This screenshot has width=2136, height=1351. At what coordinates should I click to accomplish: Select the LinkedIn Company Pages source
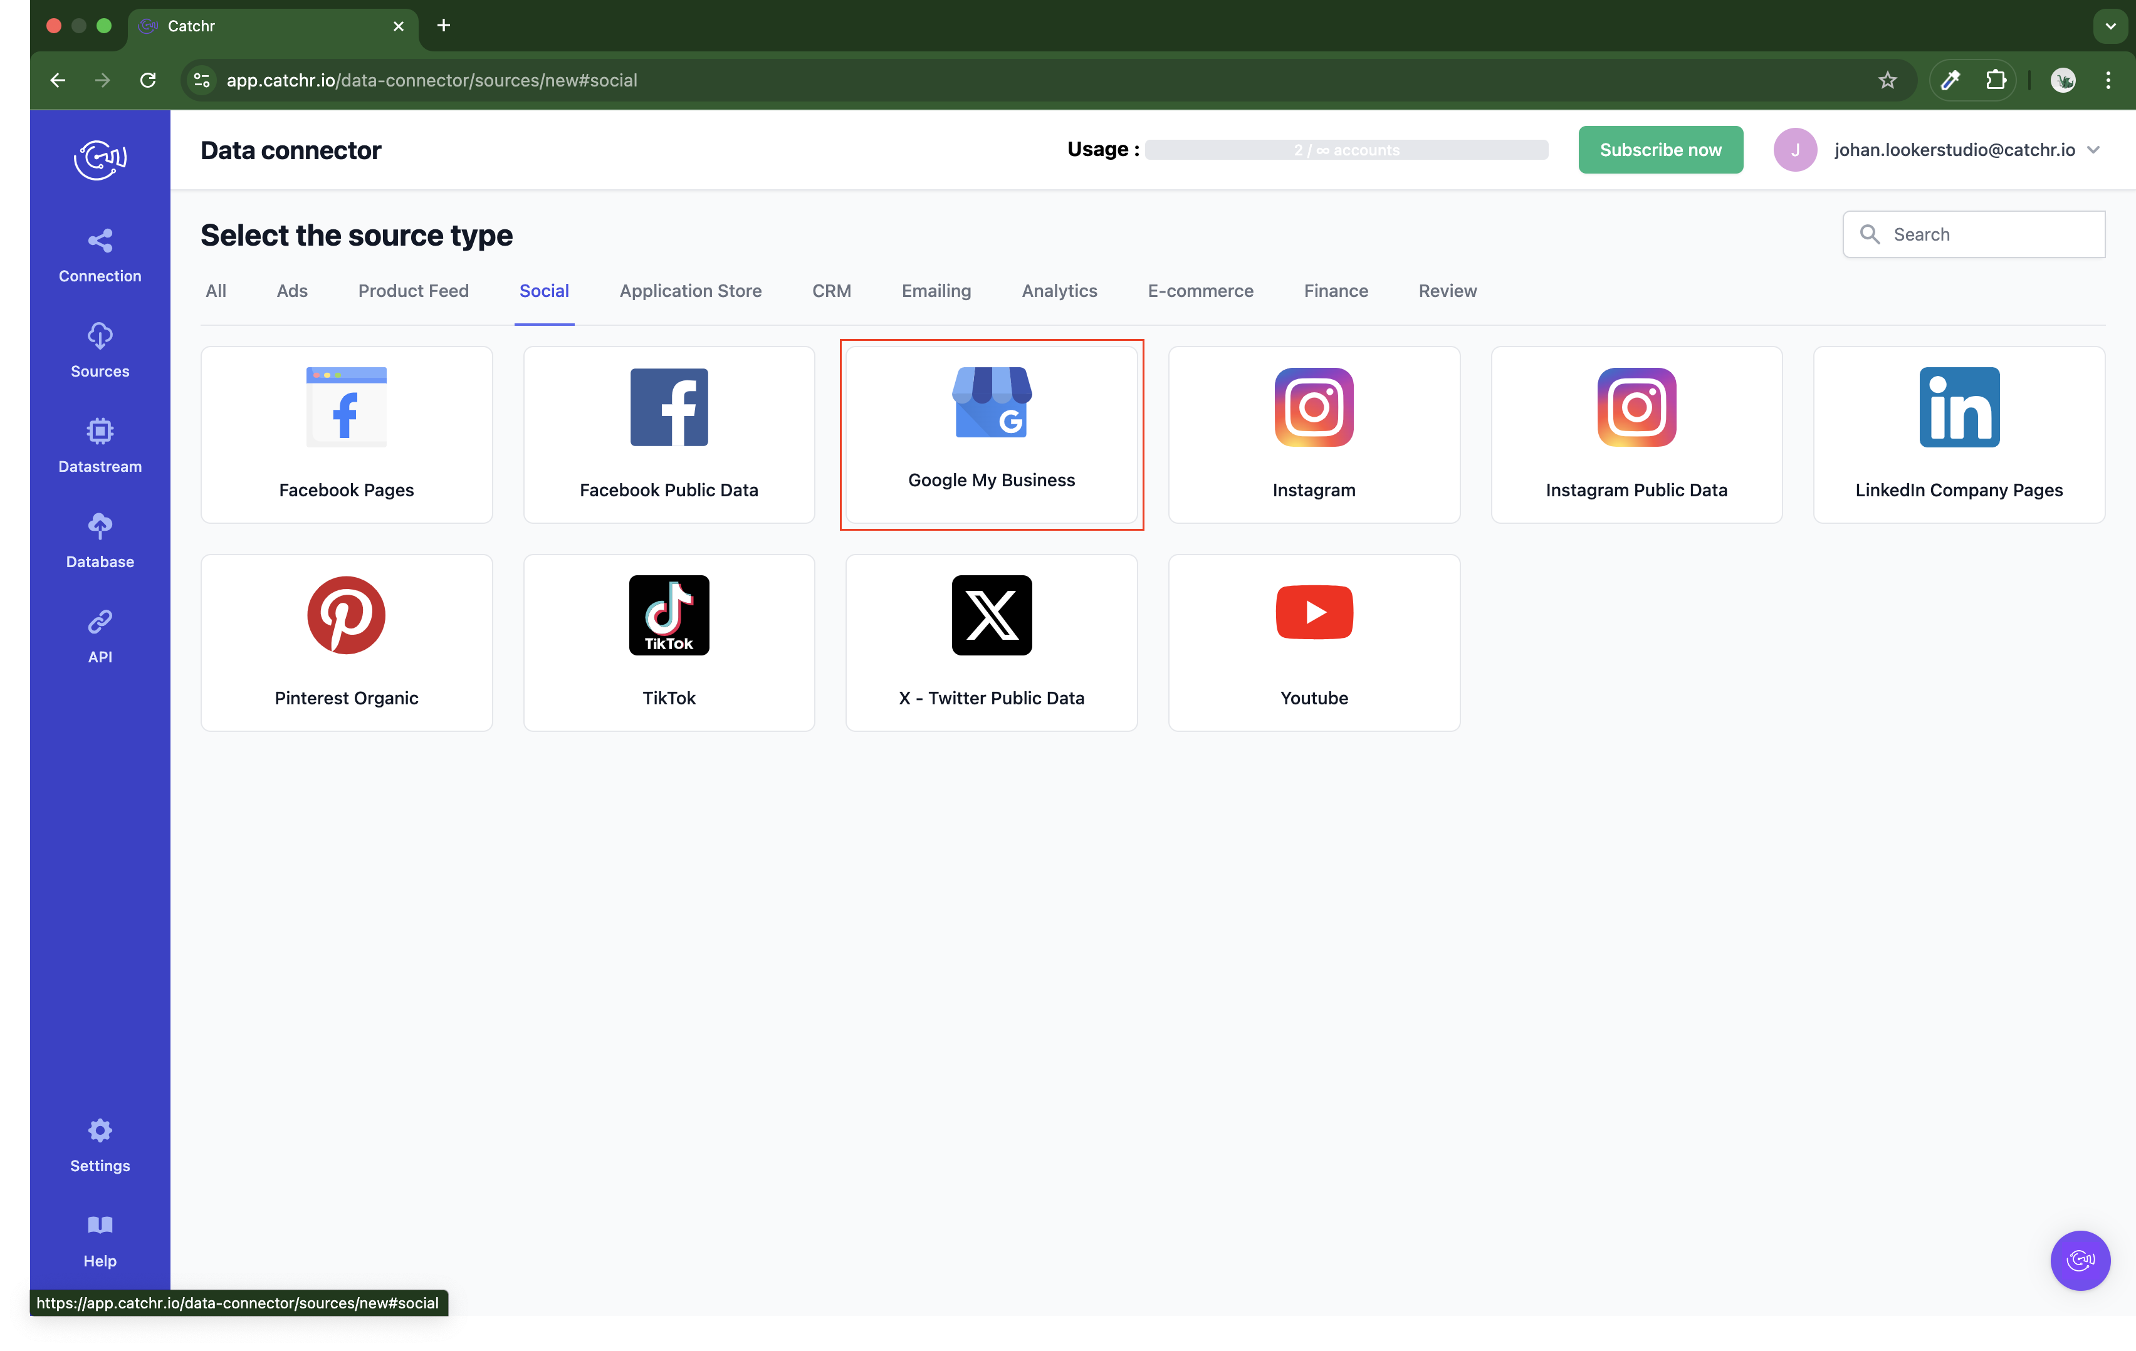click(x=1959, y=435)
